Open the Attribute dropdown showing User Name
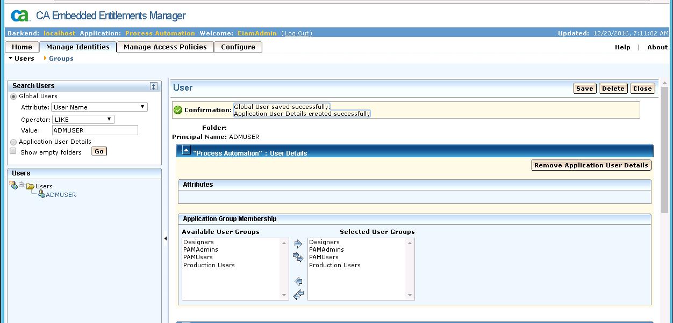 tap(99, 107)
